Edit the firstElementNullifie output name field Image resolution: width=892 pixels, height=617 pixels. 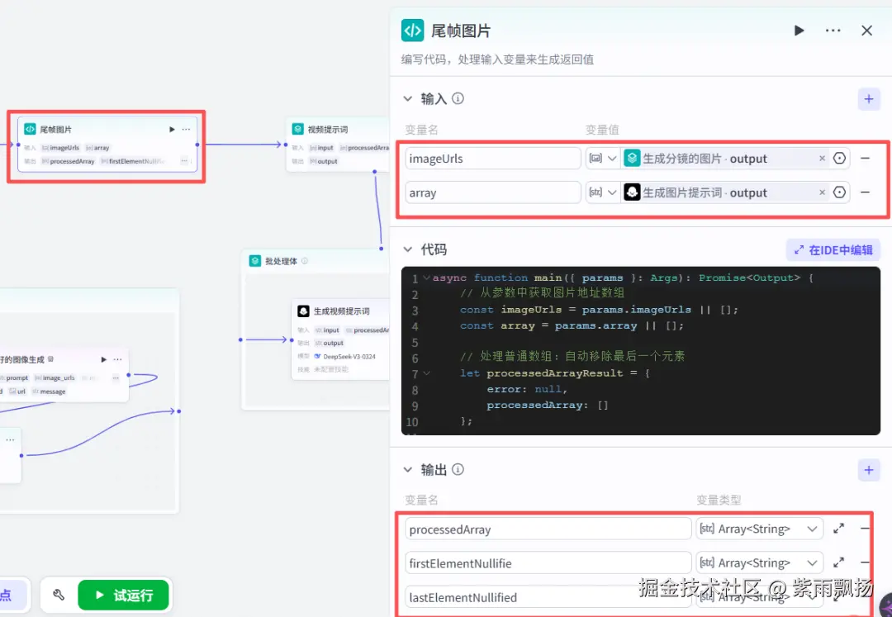tap(548, 563)
